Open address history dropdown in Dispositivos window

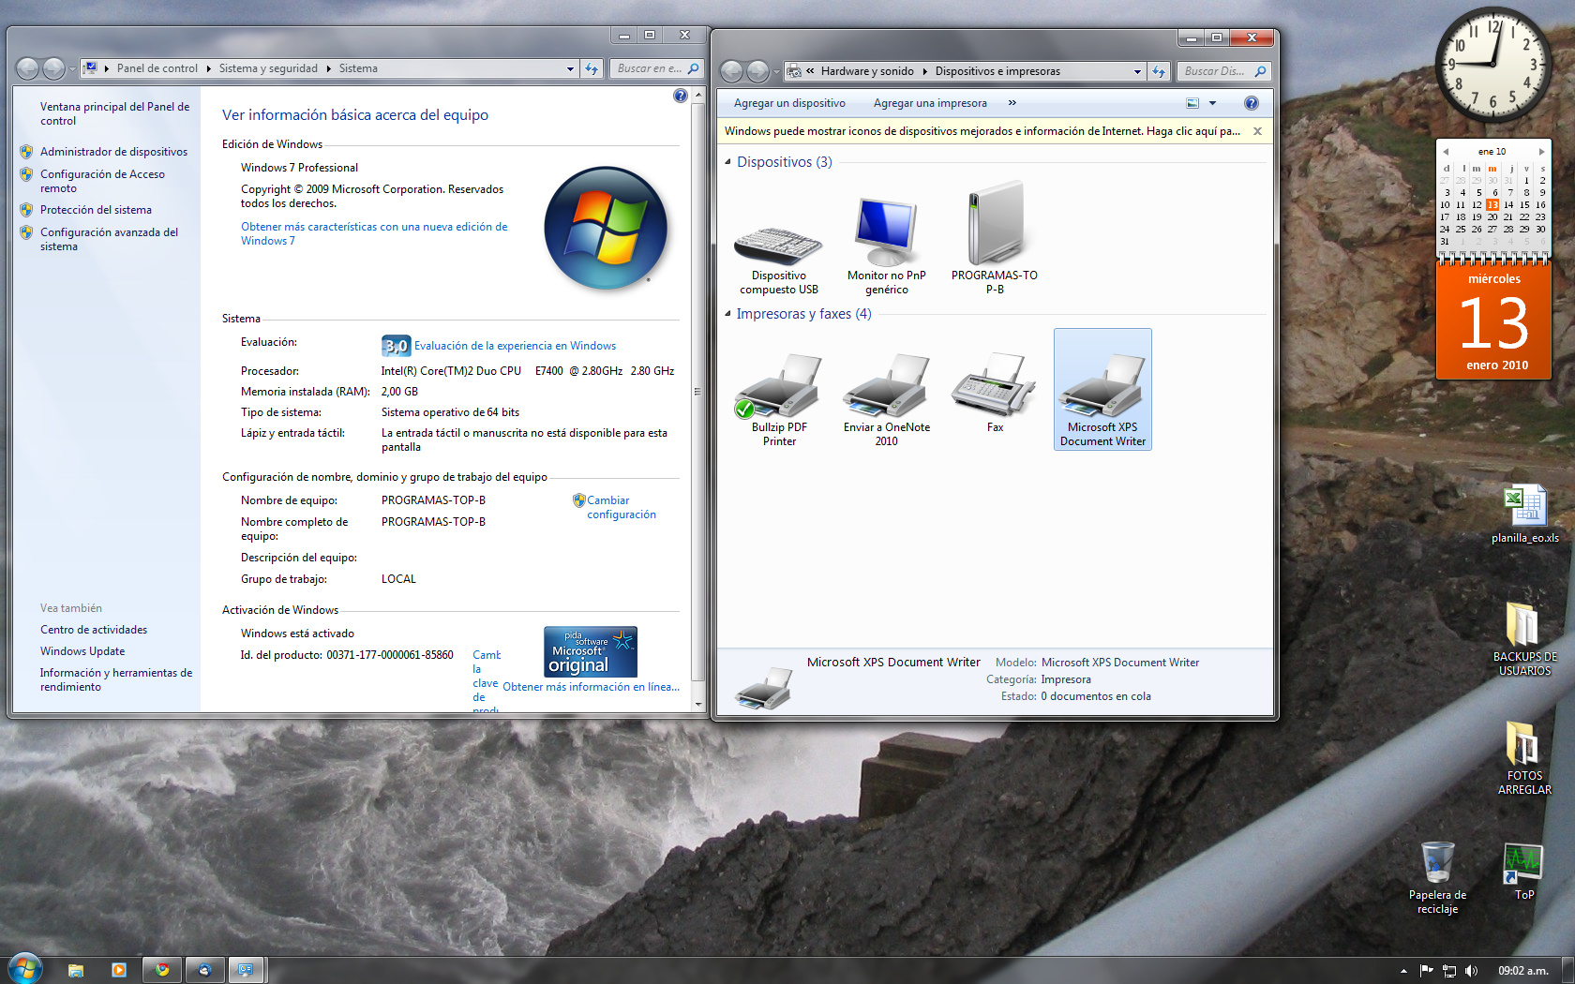pyautogui.click(x=1137, y=71)
